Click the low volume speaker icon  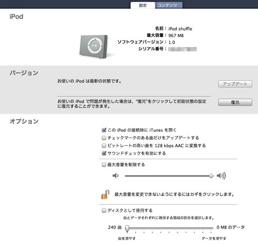(116, 176)
